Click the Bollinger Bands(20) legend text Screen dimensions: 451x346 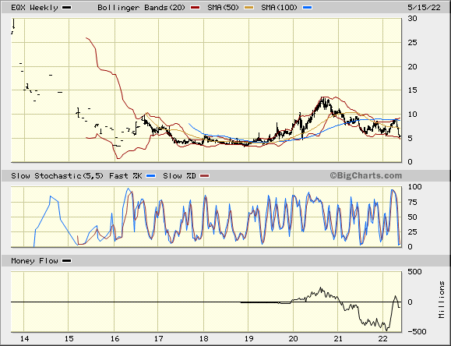click(x=141, y=8)
